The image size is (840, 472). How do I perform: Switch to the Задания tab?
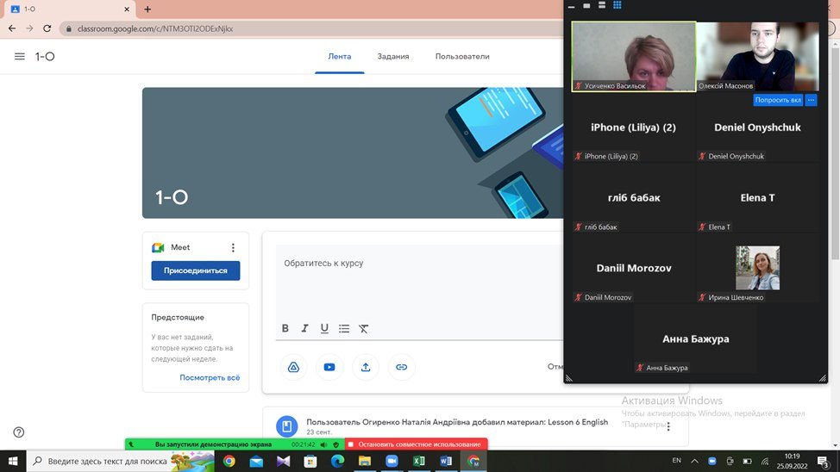[x=393, y=56]
